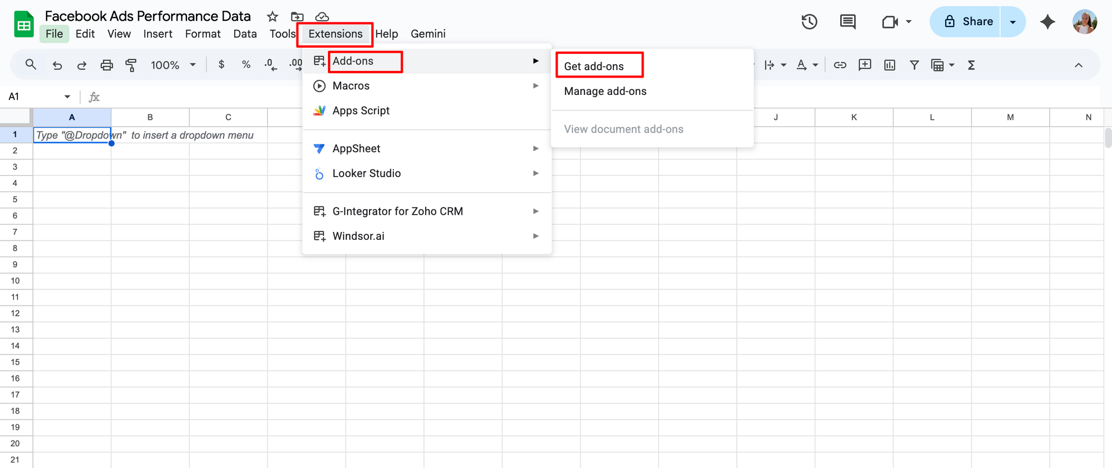Start a Meet call camera icon
Screen dimensions: 1112x468
(x=890, y=22)
